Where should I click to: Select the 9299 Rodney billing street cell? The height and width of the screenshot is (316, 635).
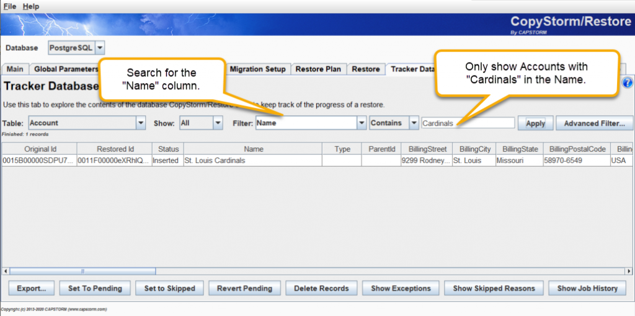pos(427,160)
